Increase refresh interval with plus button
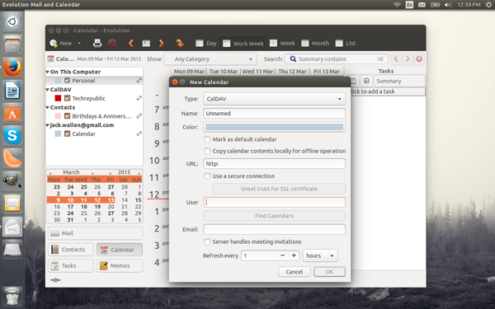Screen dimensions: 495x309 tap(294, 255)
